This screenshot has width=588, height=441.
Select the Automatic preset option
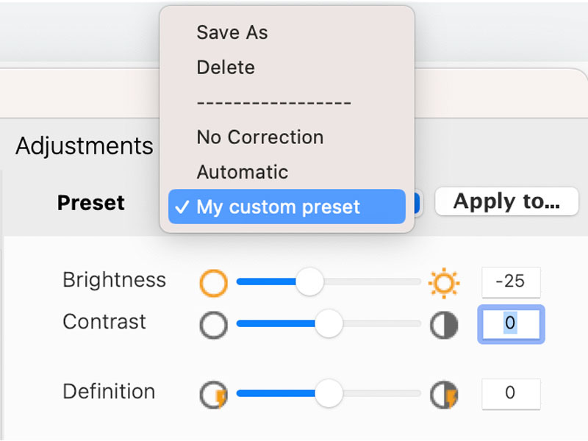(243, 172)
